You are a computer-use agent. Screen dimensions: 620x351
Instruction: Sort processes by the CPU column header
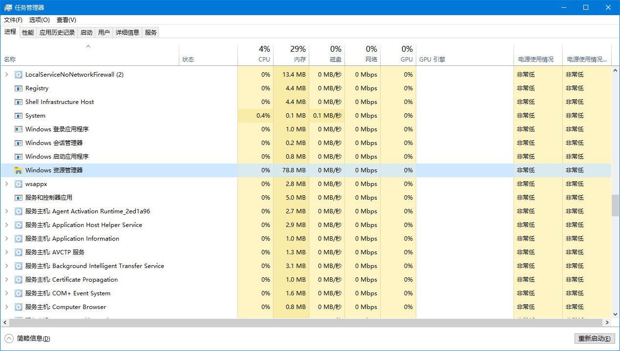256,54
